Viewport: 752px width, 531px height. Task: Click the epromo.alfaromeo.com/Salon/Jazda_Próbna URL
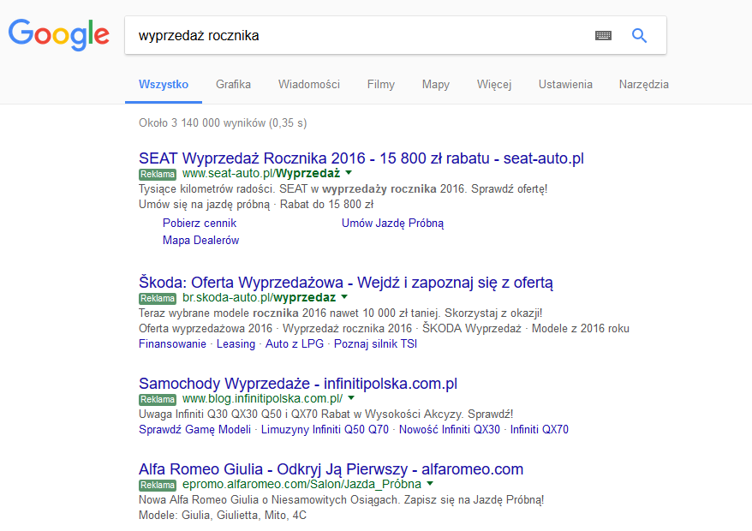coord(301,484)
